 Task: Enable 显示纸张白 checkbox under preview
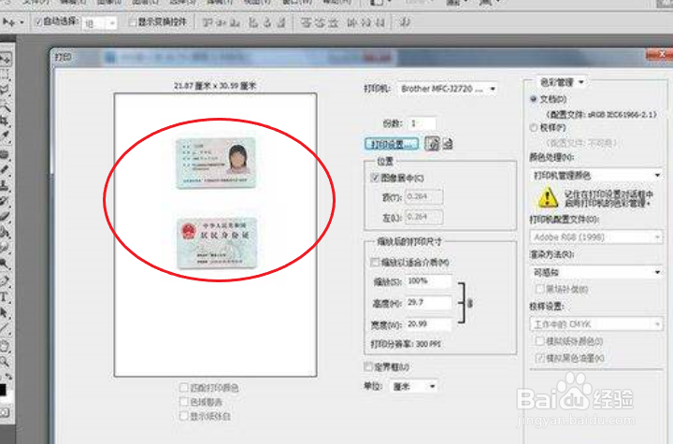(184, 416)
